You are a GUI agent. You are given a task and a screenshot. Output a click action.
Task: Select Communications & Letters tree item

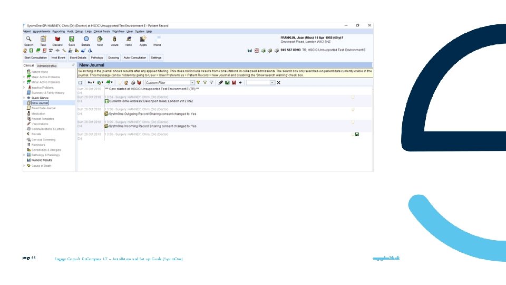(48, 129)
